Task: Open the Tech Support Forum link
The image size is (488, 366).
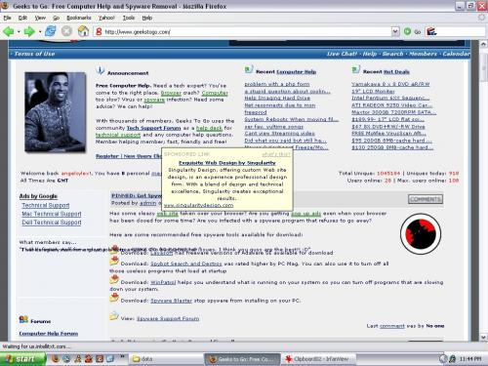Action: 153,128
